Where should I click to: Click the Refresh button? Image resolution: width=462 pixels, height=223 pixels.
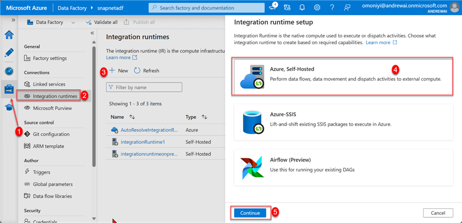[x=146, y=71]
